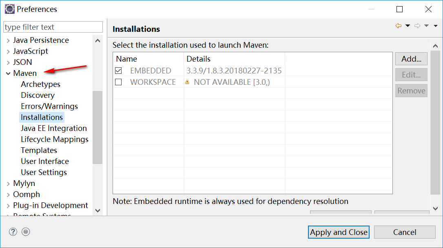Select the Maven tree item label
Viewport: 443px width, 248px height.
pos(25,73)
